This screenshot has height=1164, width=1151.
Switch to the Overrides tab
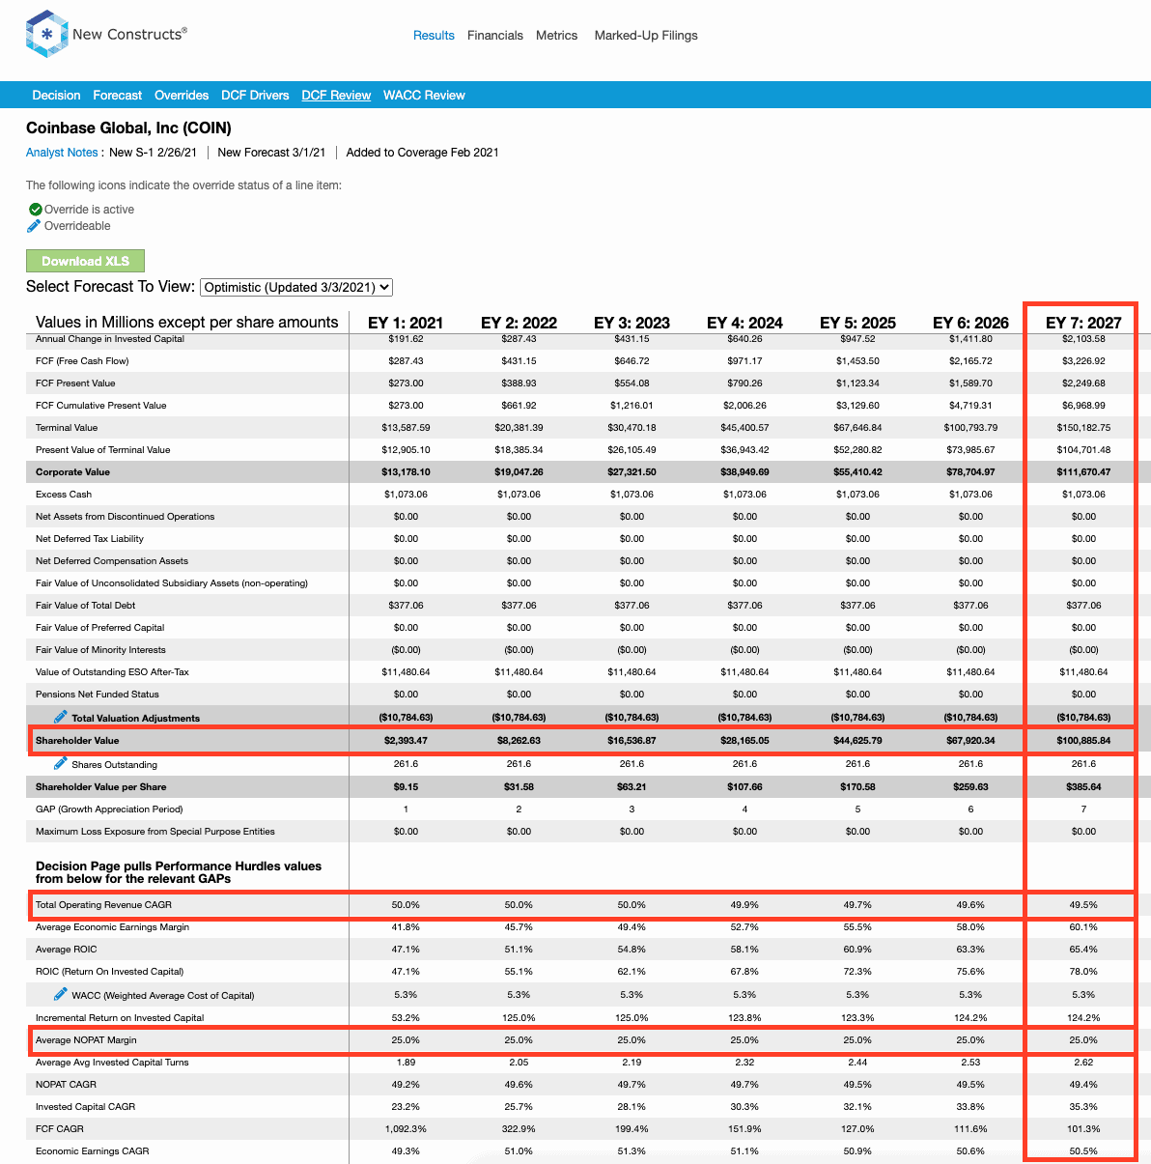click(182, 96)
